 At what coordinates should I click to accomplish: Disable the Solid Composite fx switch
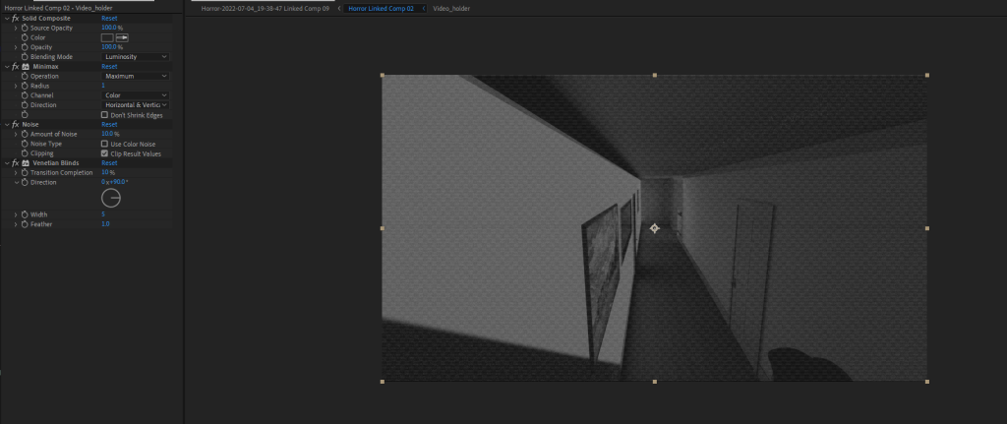click(x=16, y=19)
